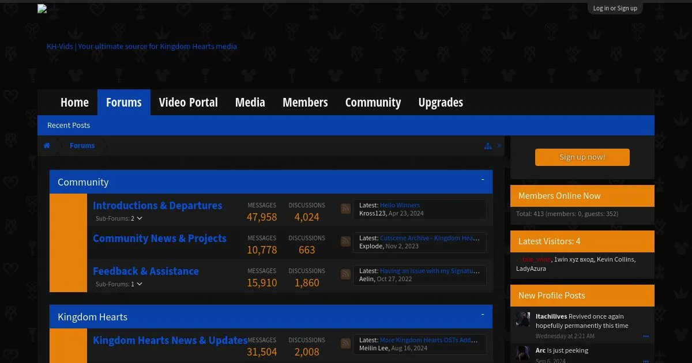Open the options dots on Itachilives' profile post
This screenshot has height=363, width=692.
646,336
